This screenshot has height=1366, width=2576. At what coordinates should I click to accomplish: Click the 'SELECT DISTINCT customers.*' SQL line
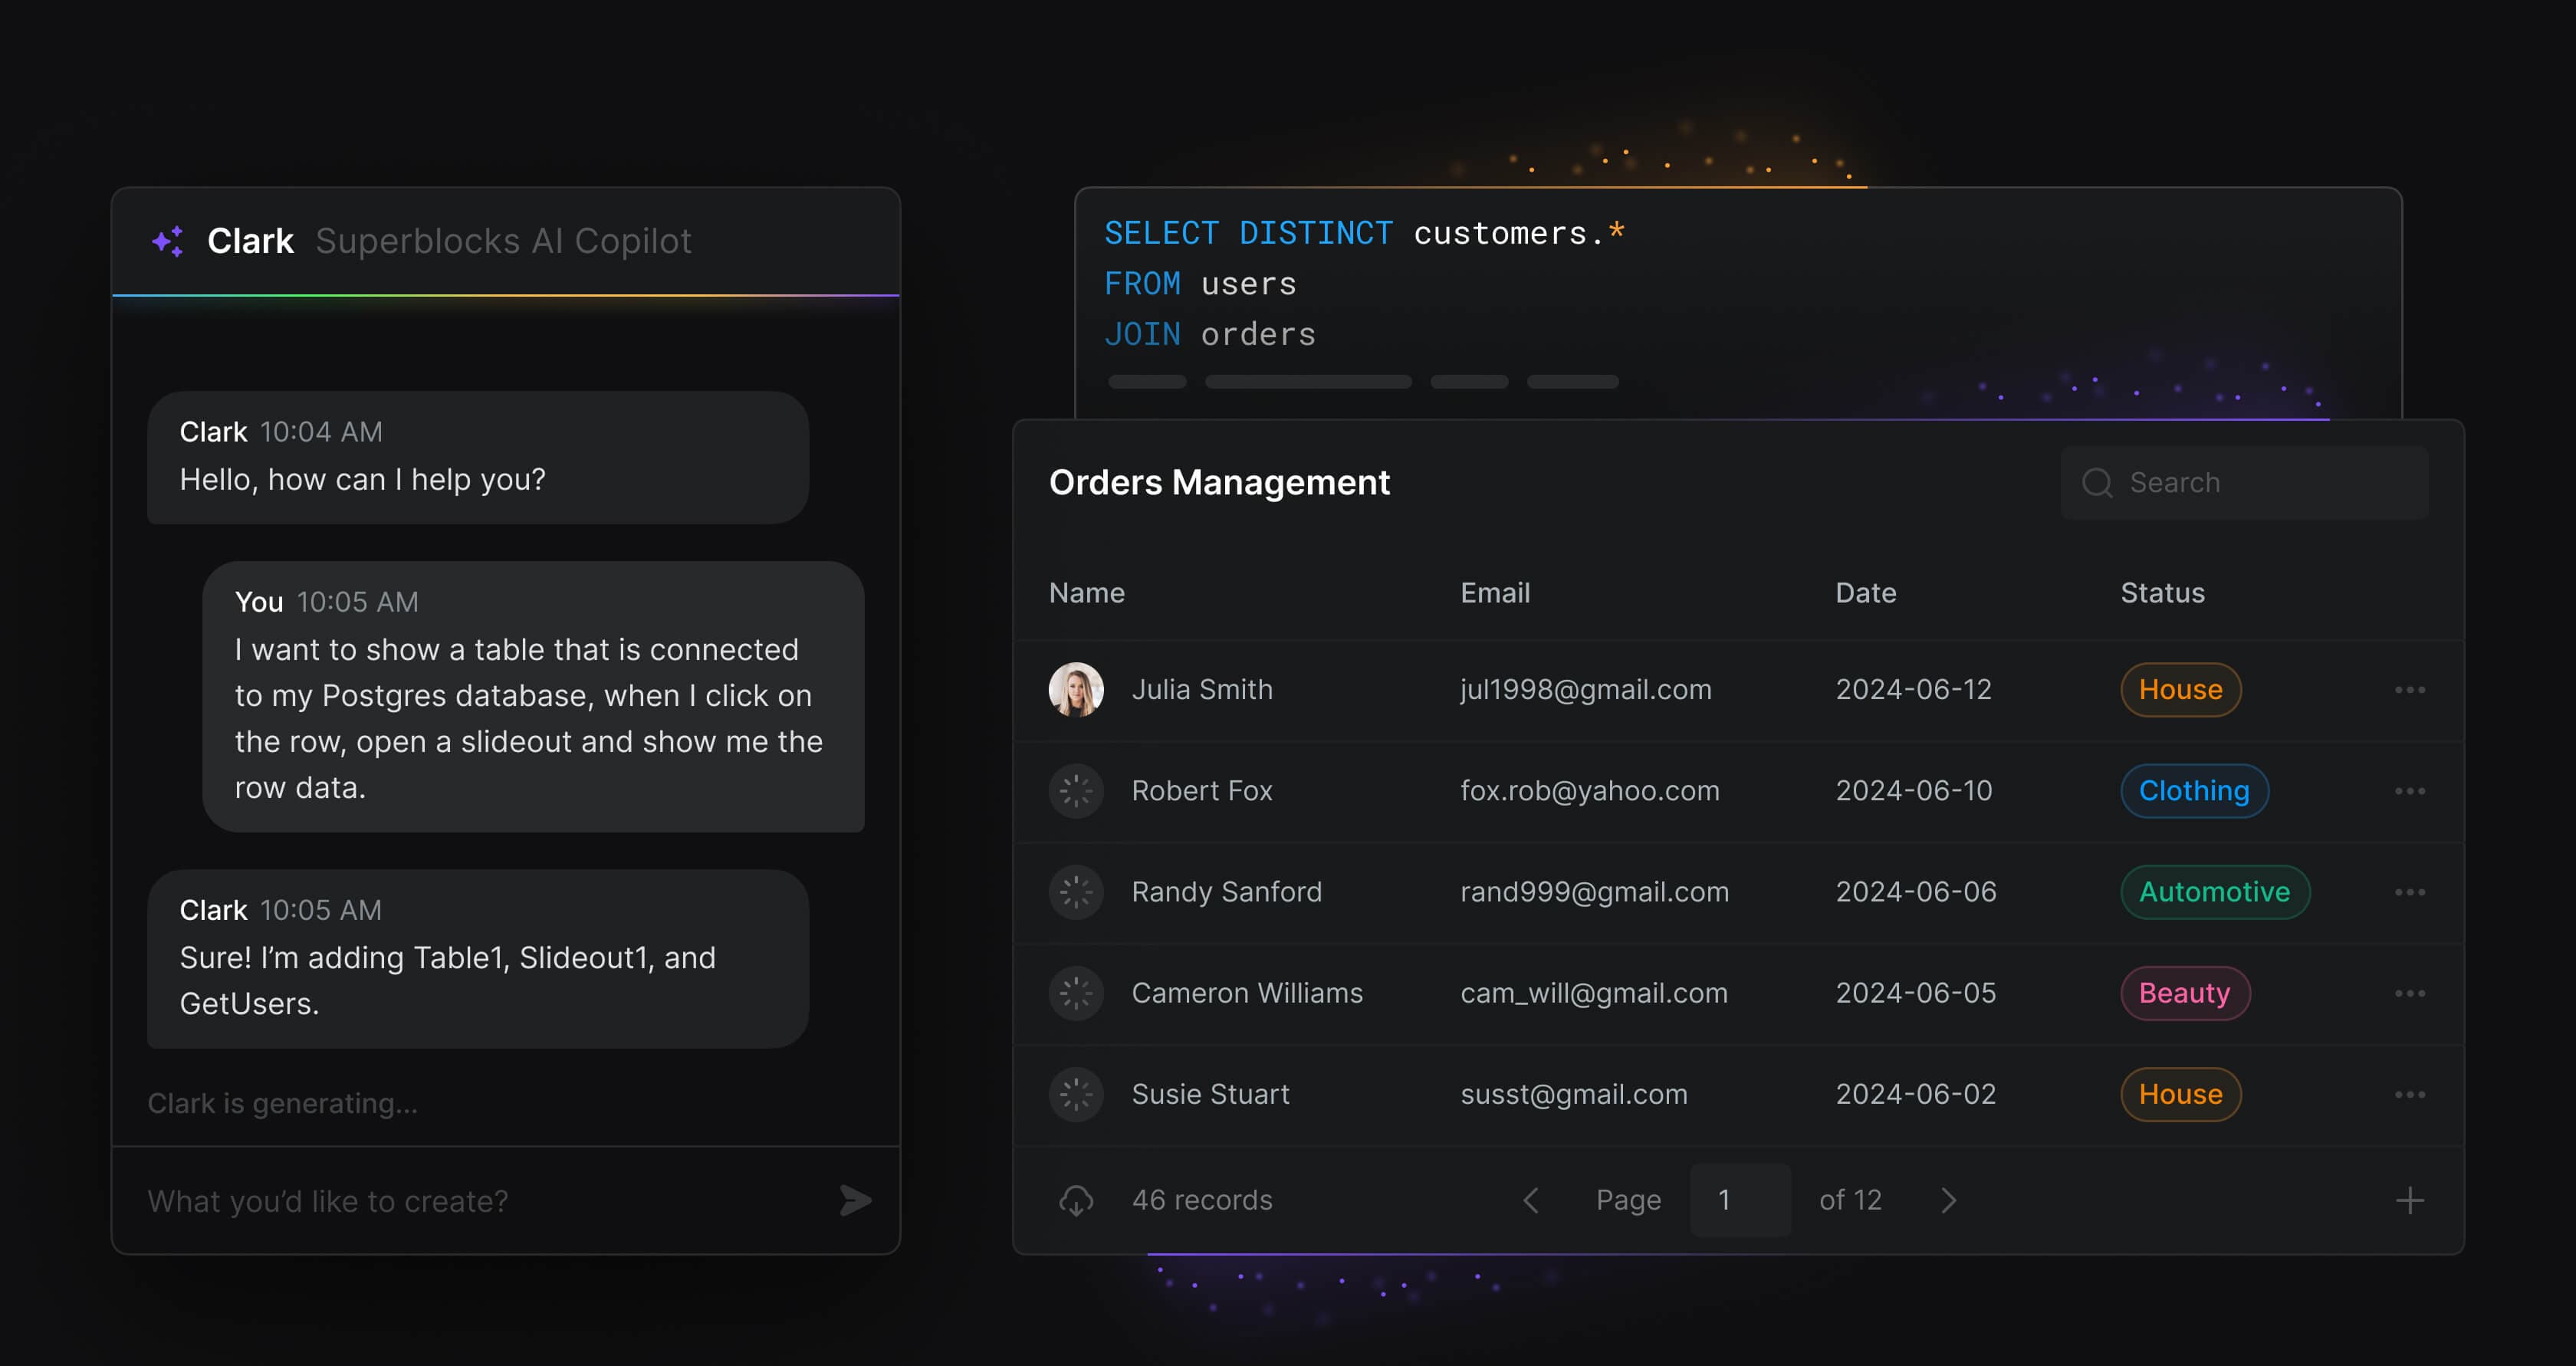[x=1365, y=233]
